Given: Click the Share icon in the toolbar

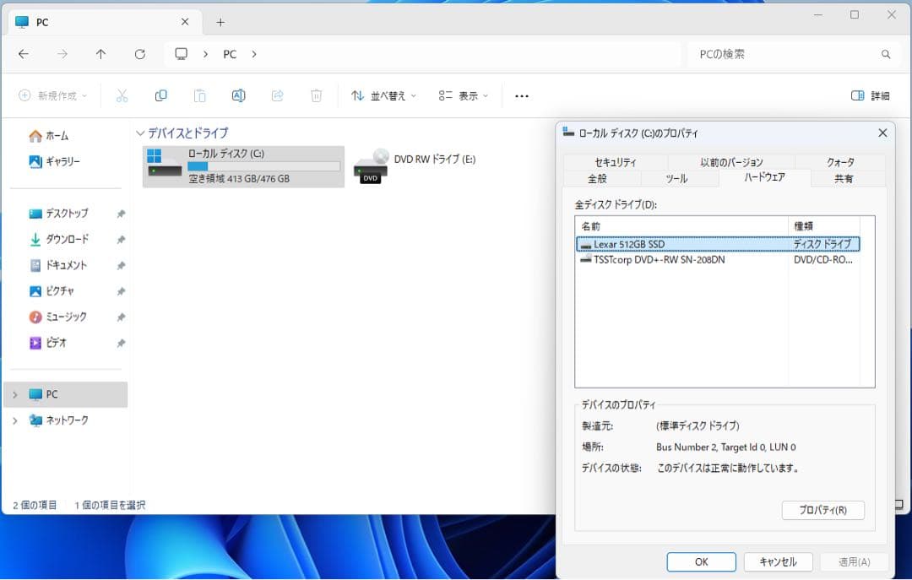Looking at the screenshot, I should click(x=277, y=95).
